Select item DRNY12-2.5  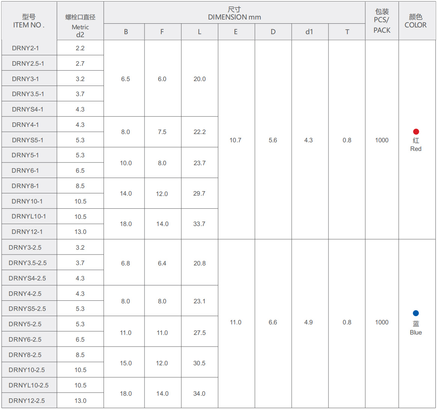[x=27, y=401]
